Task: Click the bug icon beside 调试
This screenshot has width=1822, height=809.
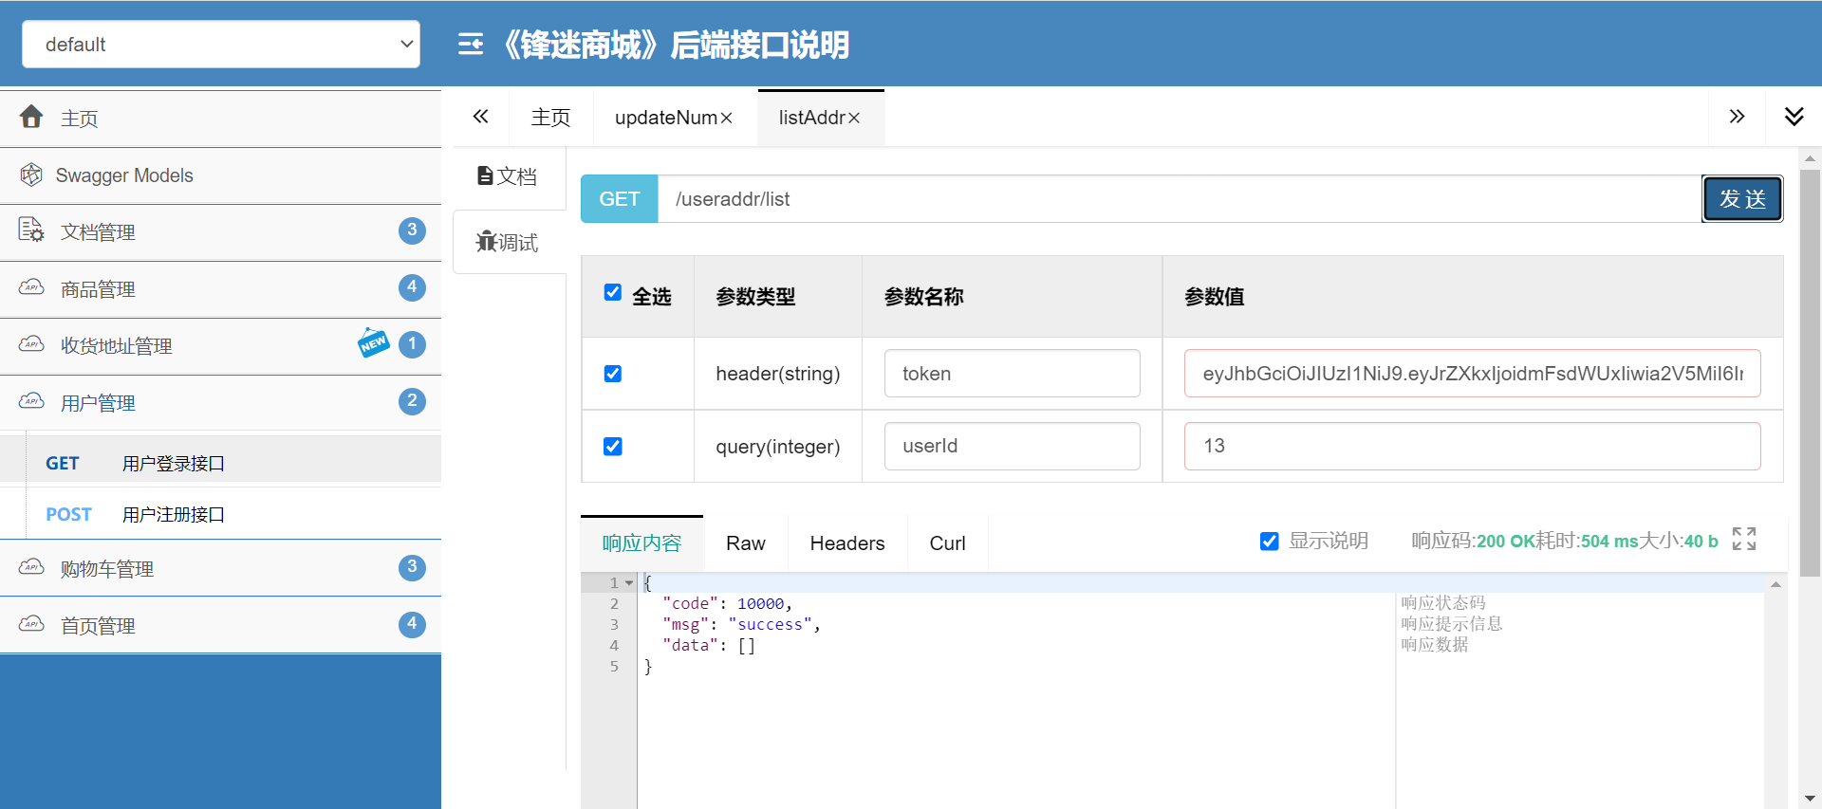Action: pyautogui.click(x=486, y=242)
